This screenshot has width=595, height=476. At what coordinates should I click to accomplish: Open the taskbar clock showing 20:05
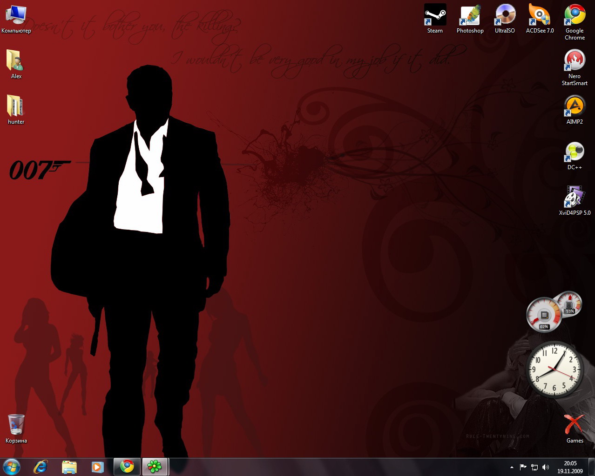[570, 467]
